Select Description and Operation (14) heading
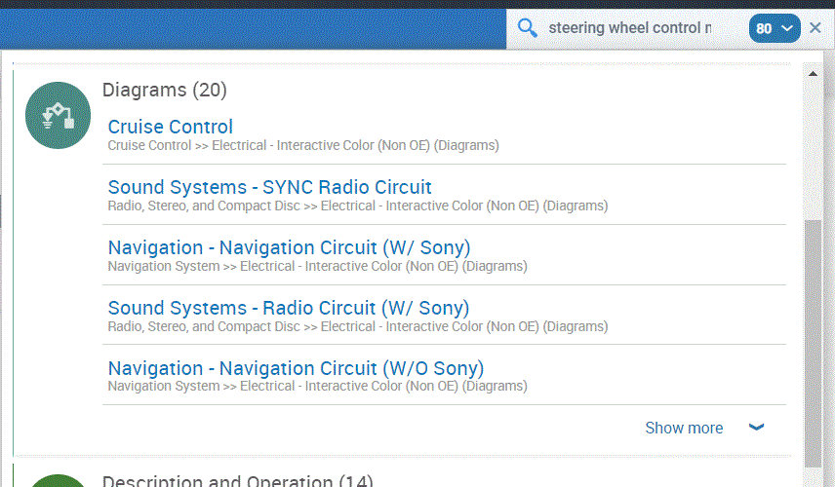Image resolution: width=835 pixels, height=487 pixels. point(237,481)
